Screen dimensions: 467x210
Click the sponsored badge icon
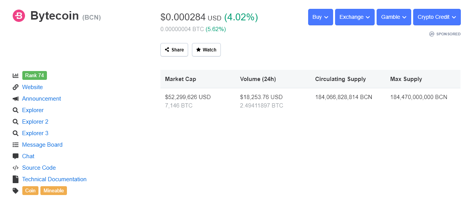(432, 34)
